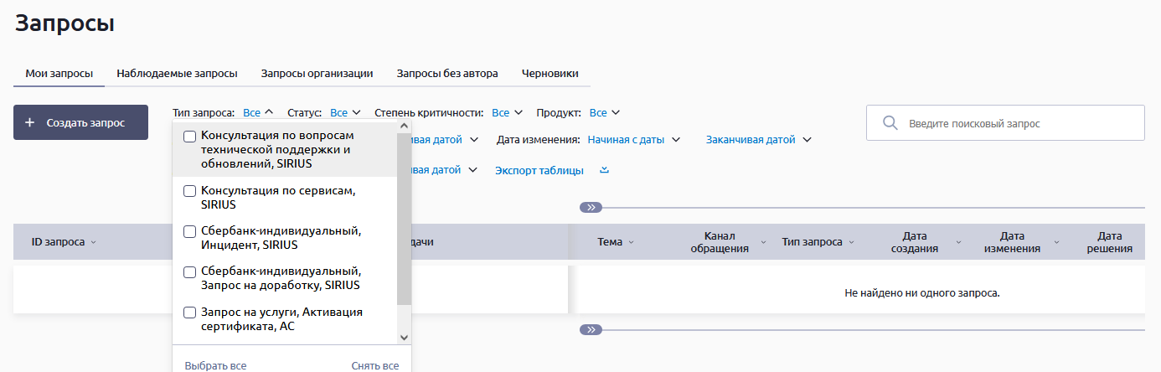Click sort arrow of Канал обращения column

click(x=763, y=242)
